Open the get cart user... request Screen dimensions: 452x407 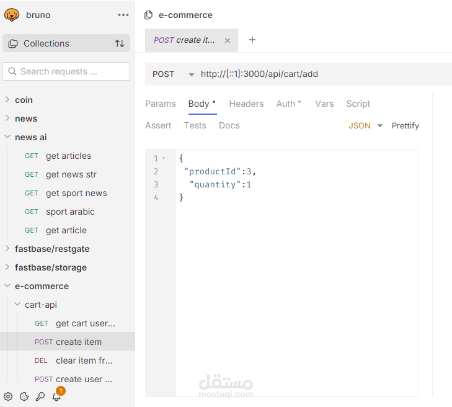(x=86, y=324)
